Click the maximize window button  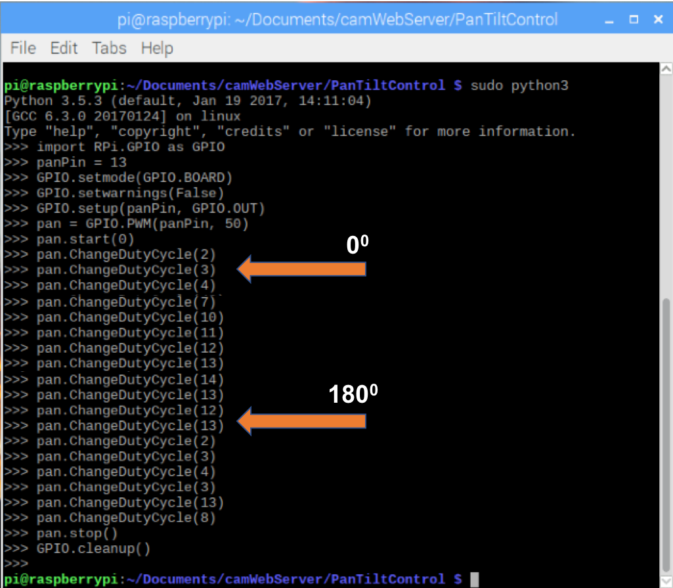pyautogui.click(x=632, y=19)
